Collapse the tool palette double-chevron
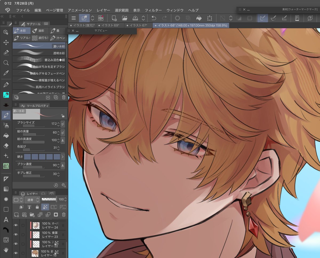This screenshot has height=258, width=320. tap(2, 16)
